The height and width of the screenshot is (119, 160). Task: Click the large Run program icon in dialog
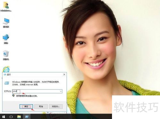(x=7, y=83)
